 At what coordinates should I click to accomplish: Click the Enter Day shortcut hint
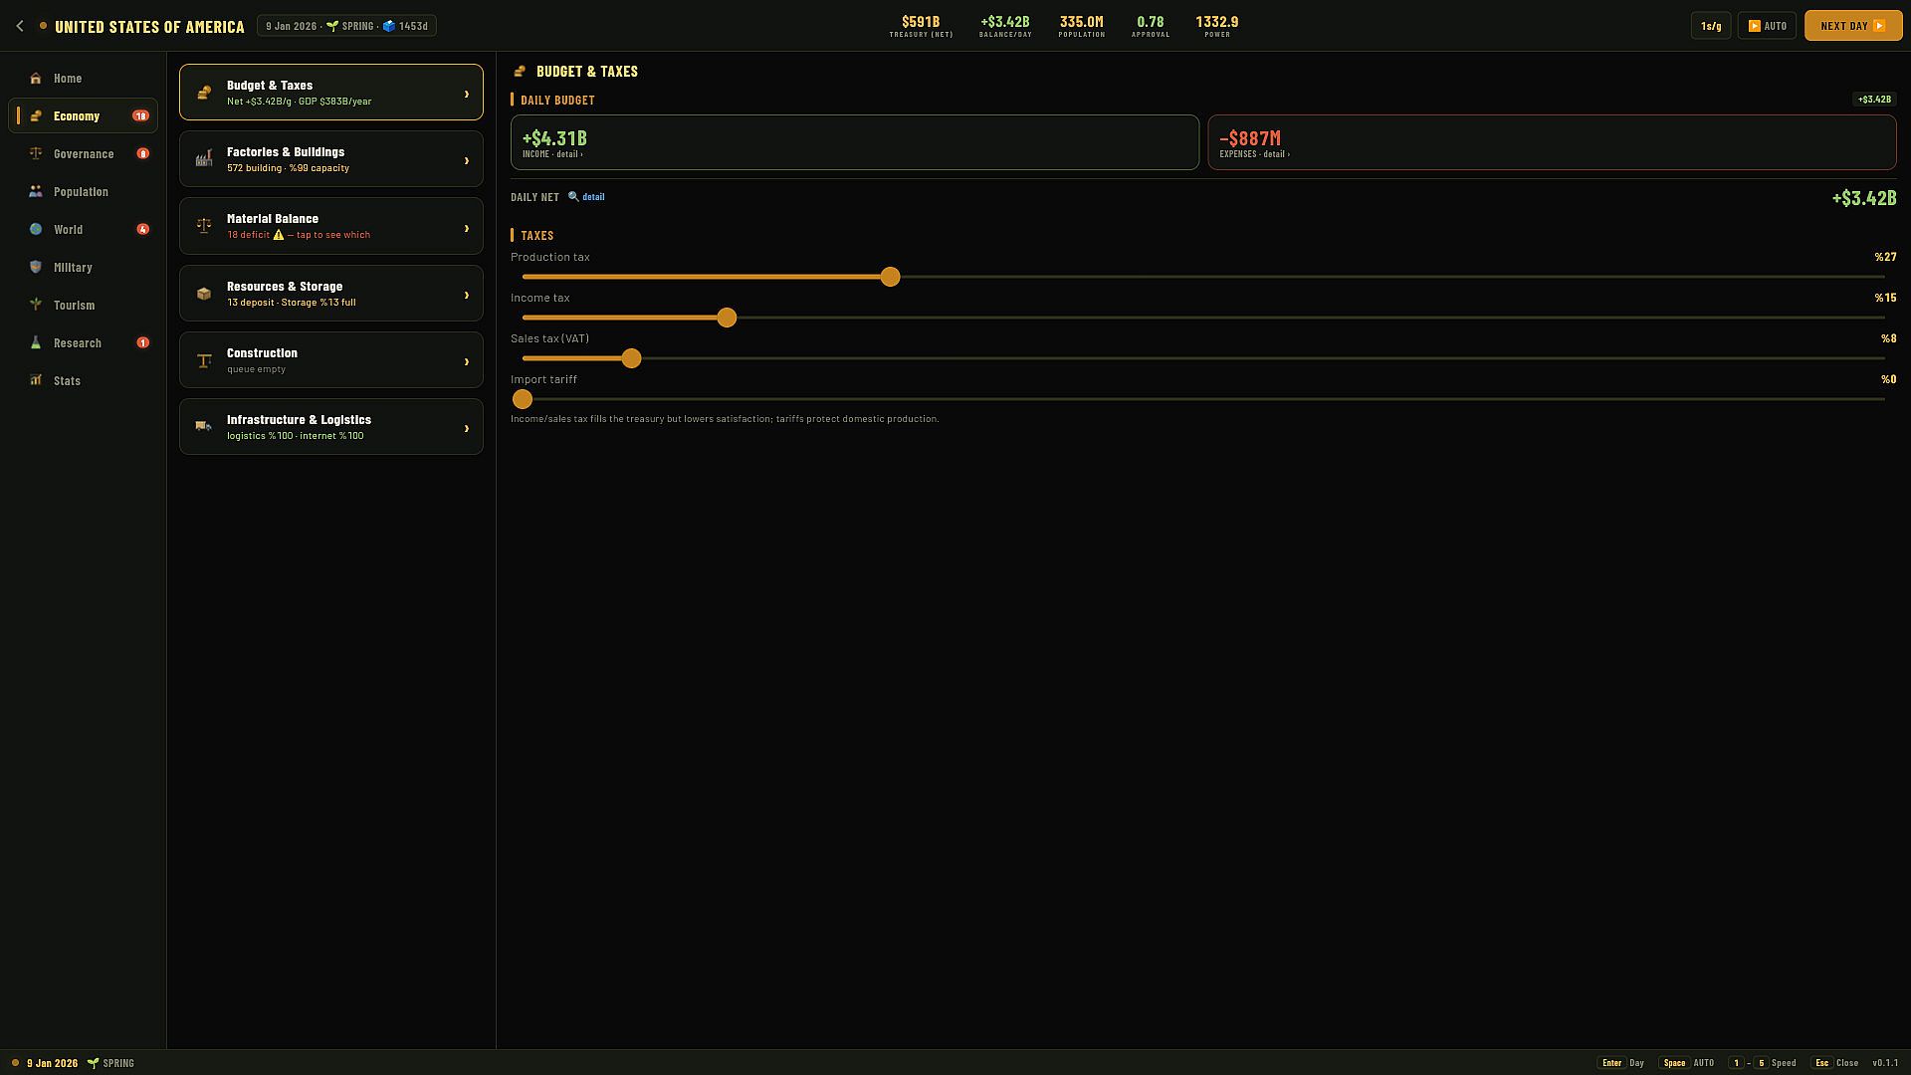(1621, 1063)
